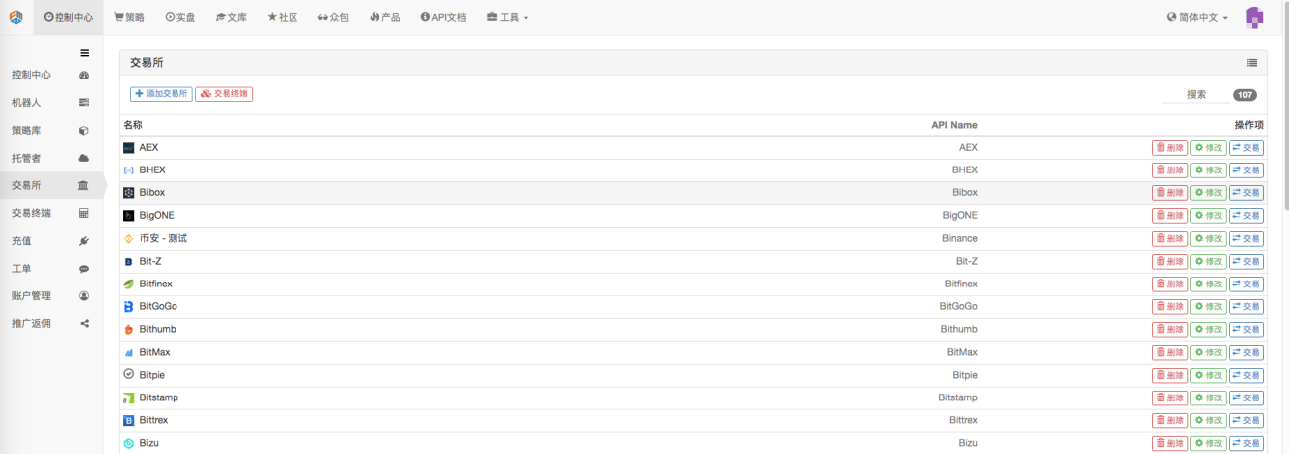Expand the list options icon in 交易所 panel header
Image resolution: width=1289 pixels, height=454 pixels.
click(1252, 62)
